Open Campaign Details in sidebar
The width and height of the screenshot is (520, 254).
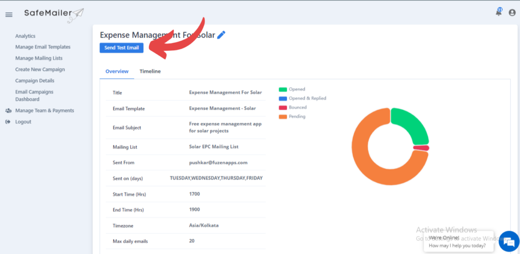point(35,81)
